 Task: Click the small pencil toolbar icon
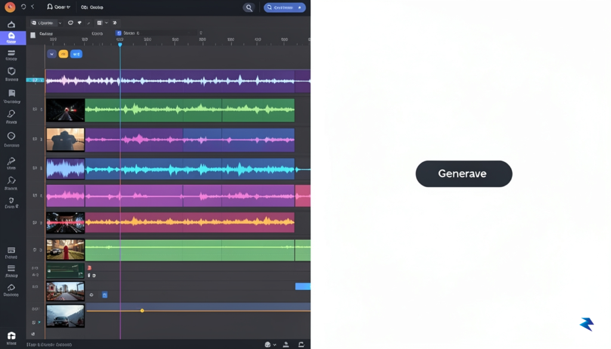(x=88, y=23)
